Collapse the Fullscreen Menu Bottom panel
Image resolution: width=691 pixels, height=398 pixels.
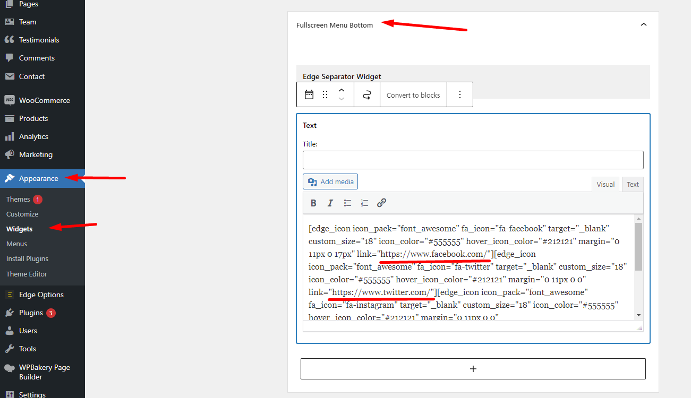coord(644,24)
